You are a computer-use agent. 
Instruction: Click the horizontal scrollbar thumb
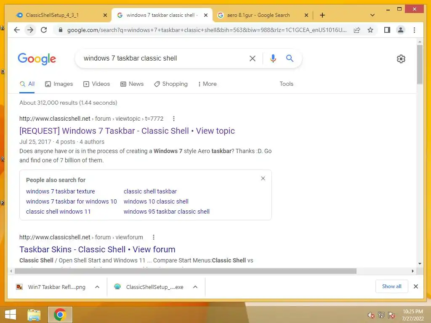(x=186, y=271)
